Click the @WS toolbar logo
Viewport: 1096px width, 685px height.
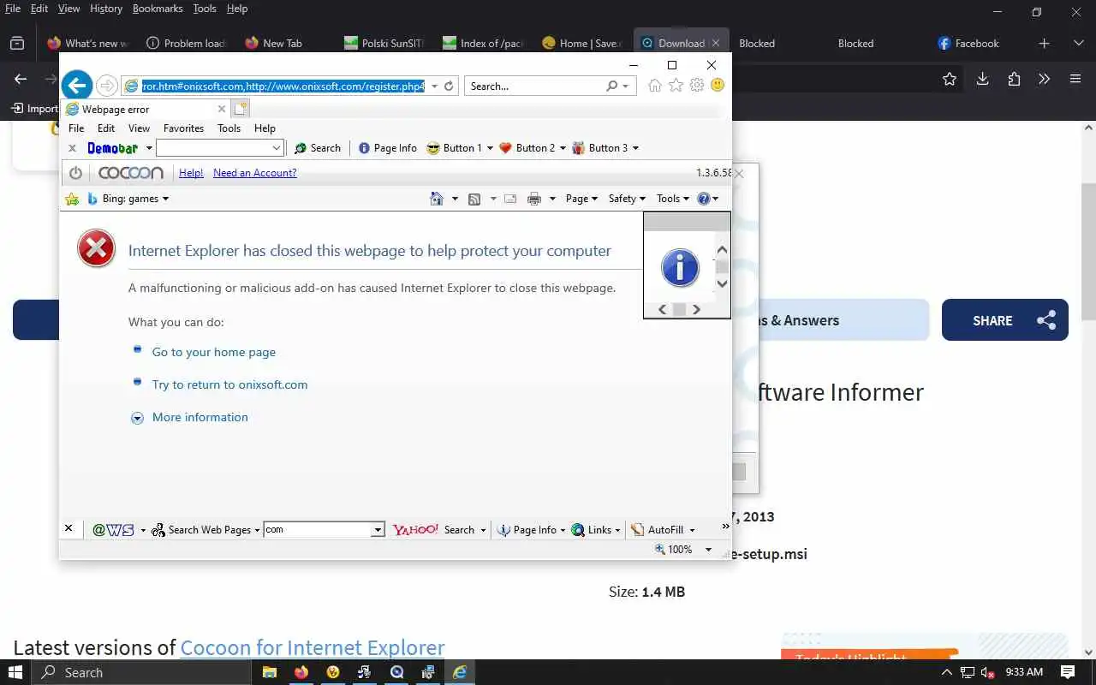pos(114,530)
